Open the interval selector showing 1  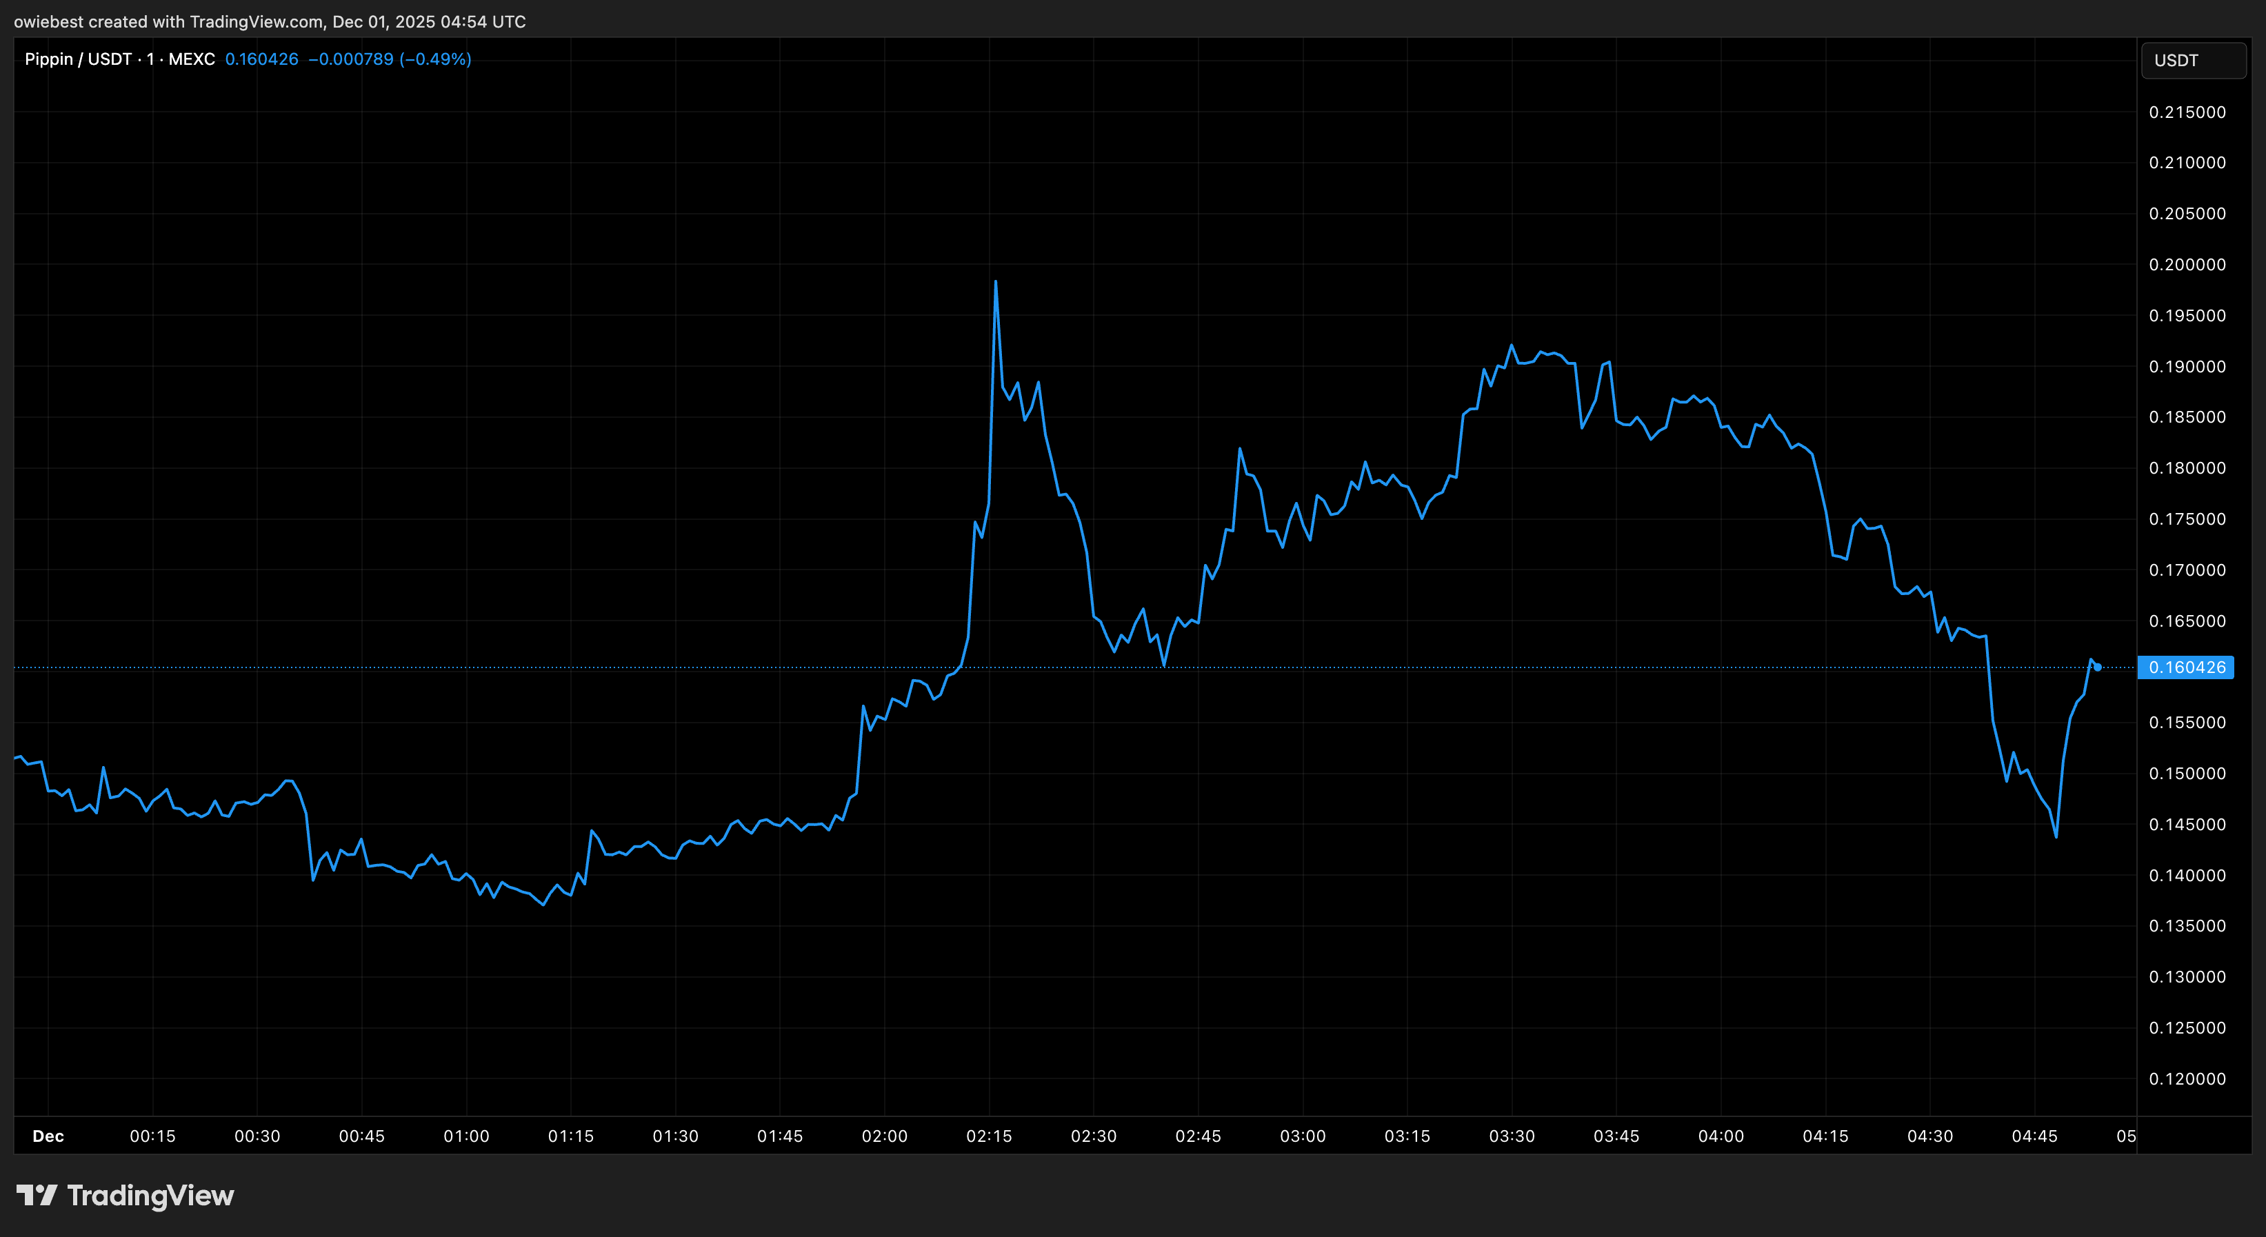150,59
